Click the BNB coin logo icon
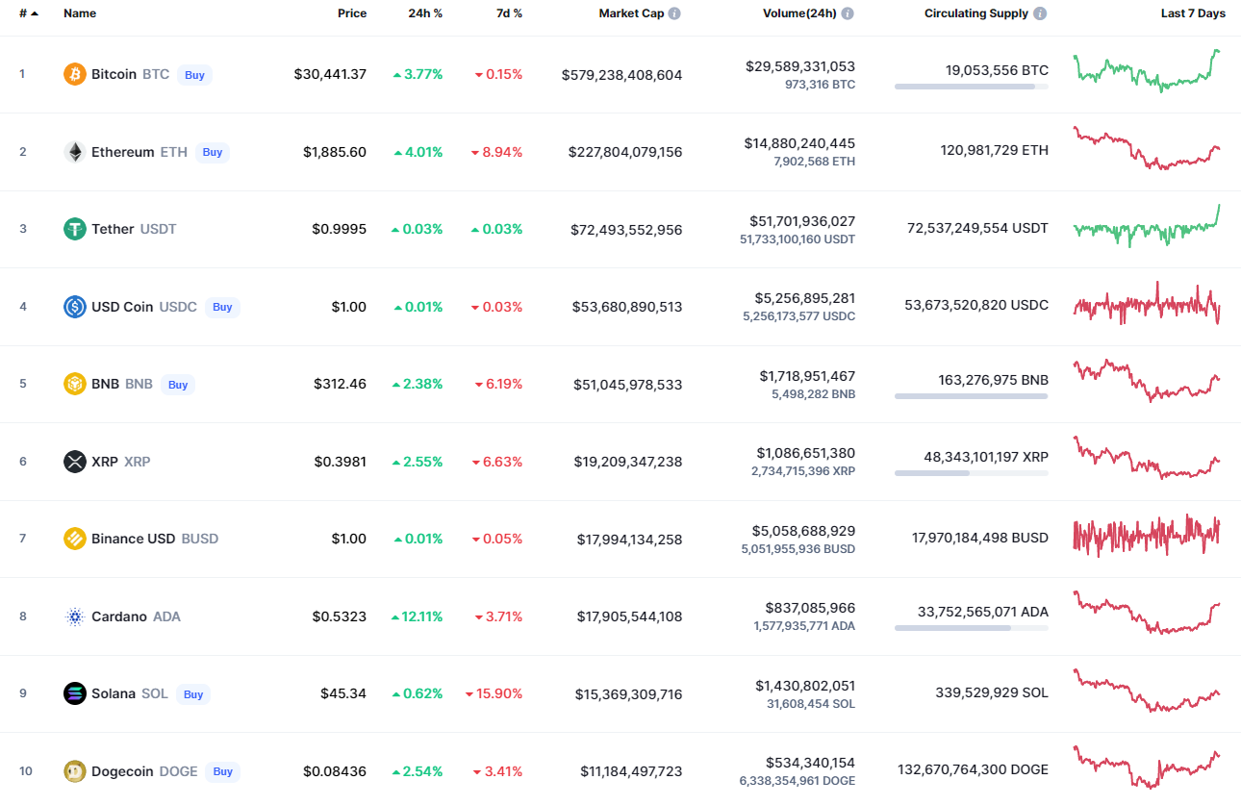 (75, 384)
